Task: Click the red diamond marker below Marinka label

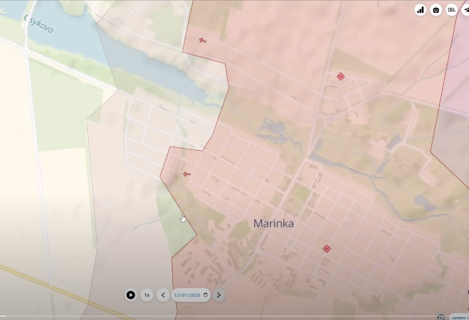Action: (x=327, y=248)
